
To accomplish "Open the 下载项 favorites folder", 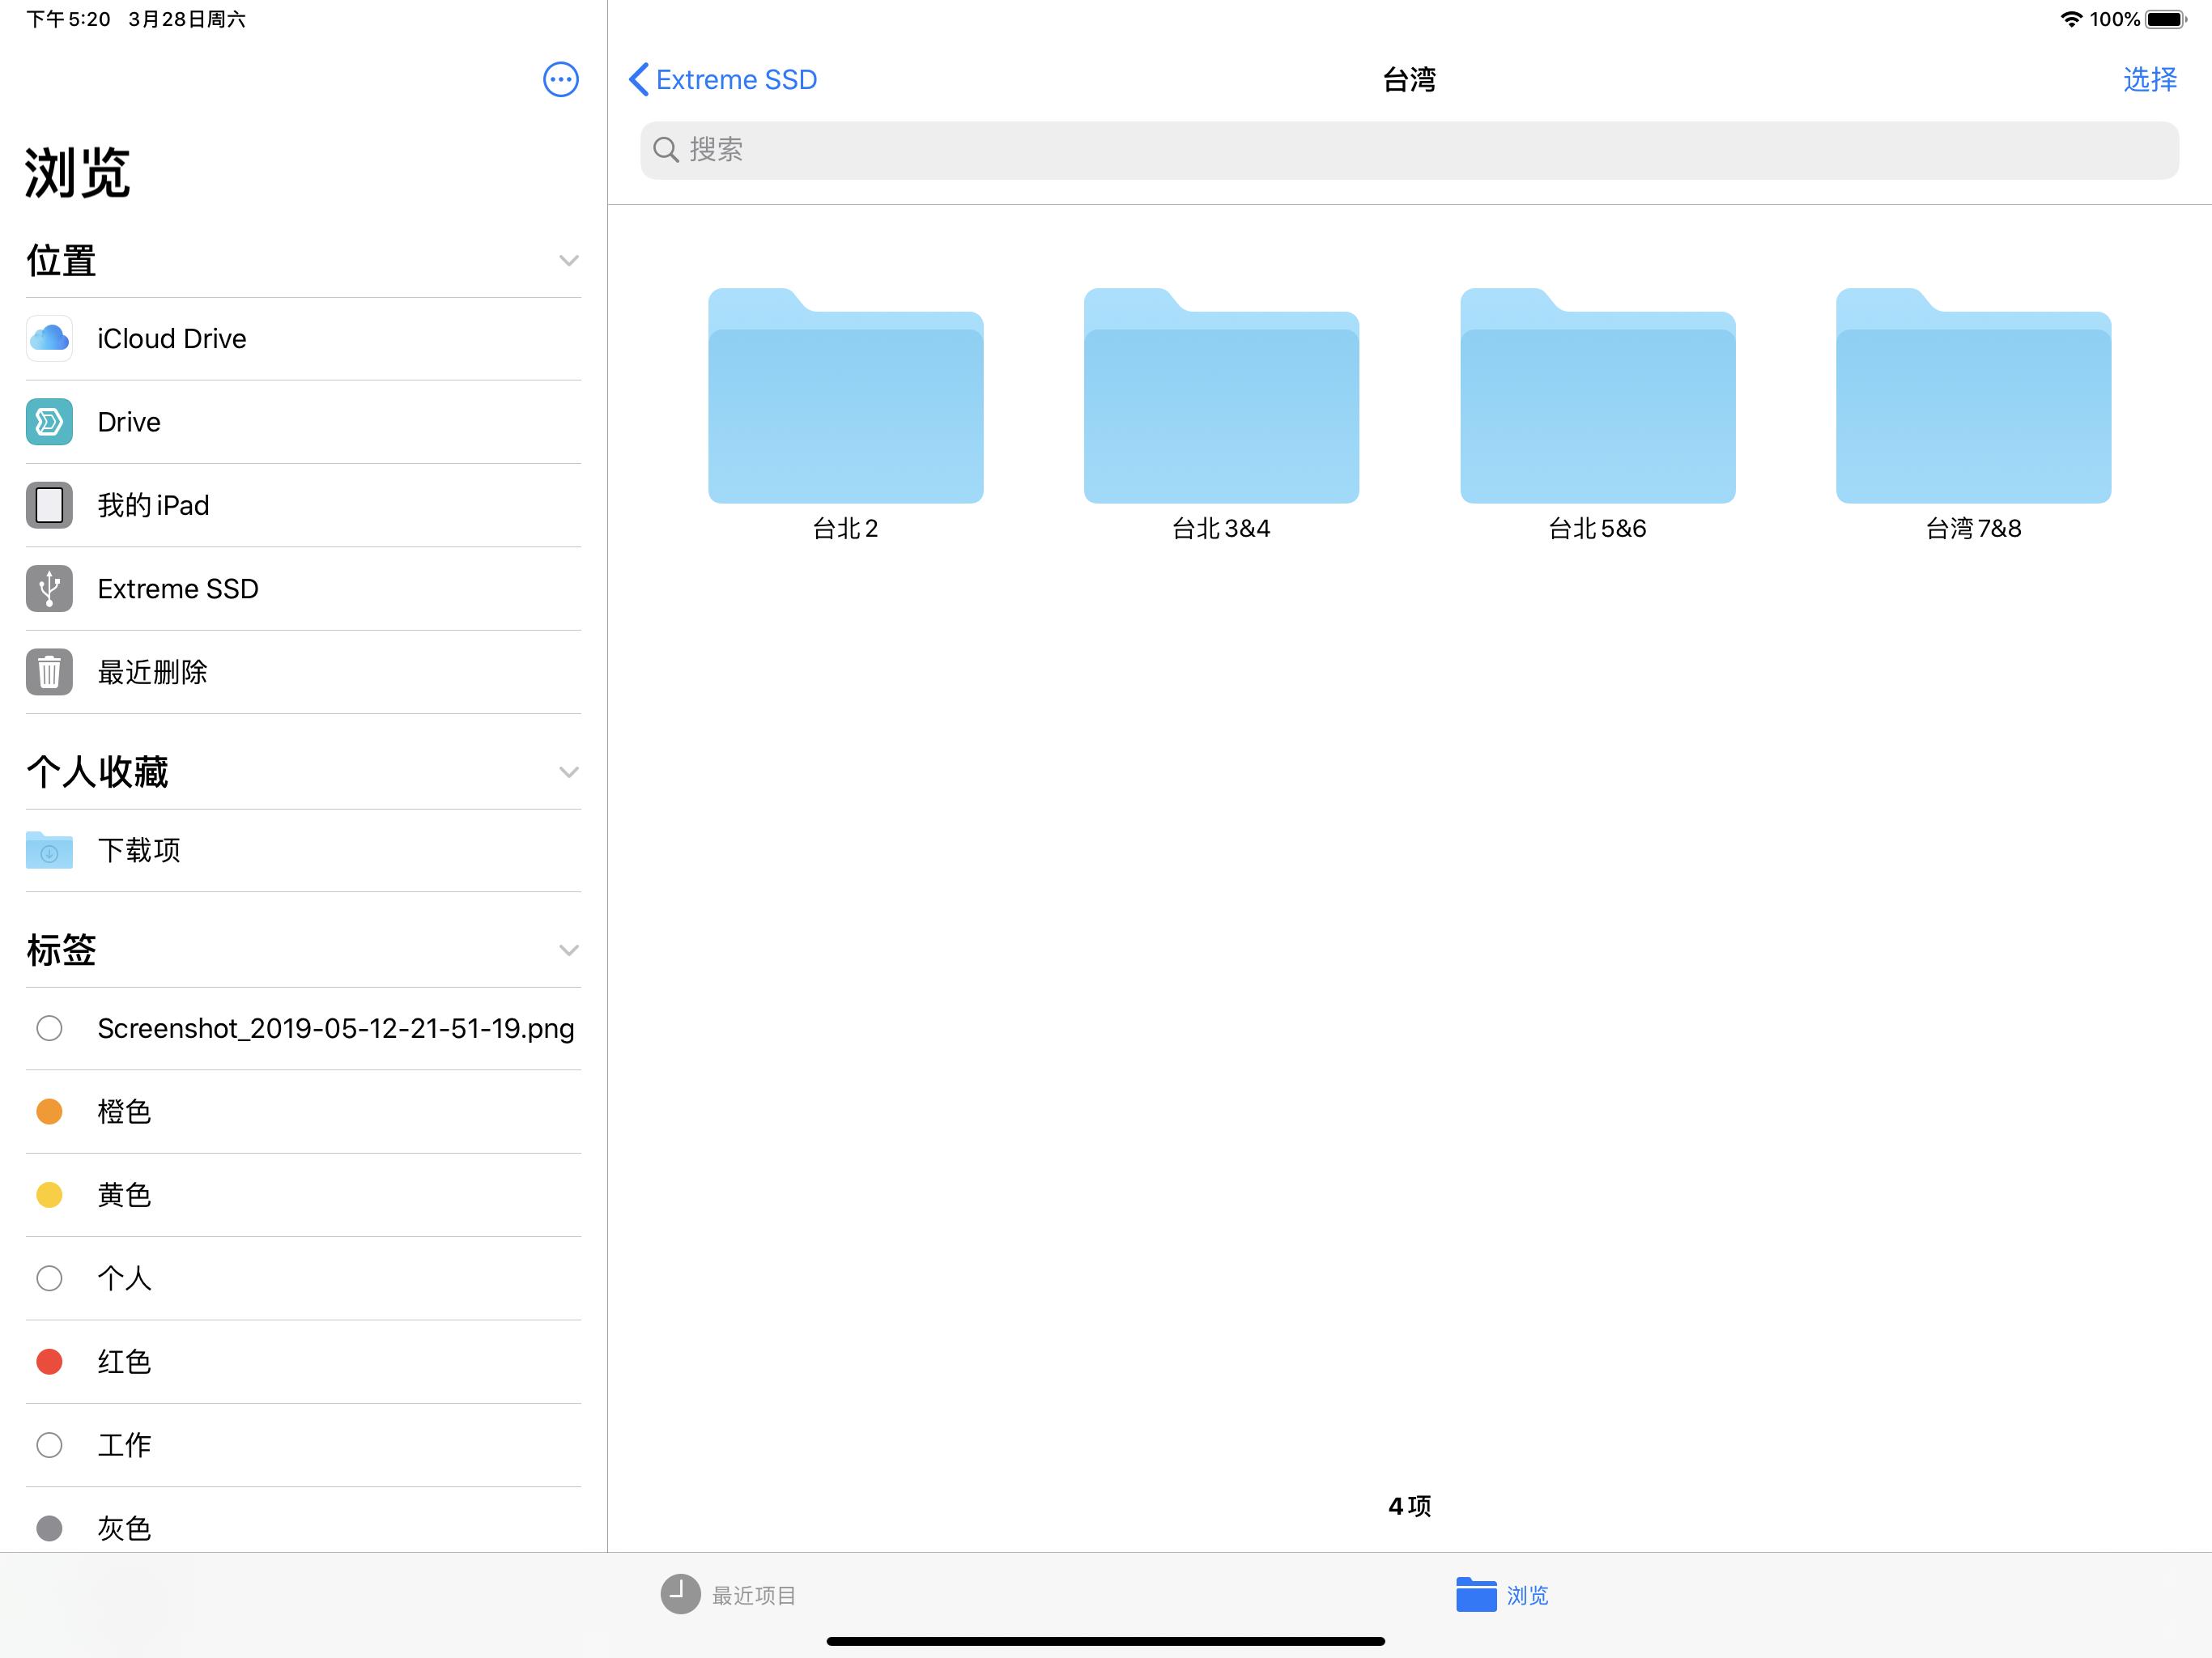I will click(x=139, y=850).
